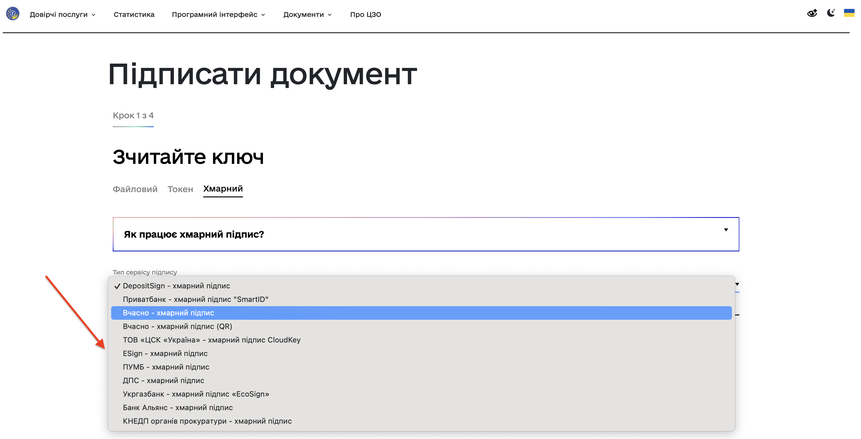
Task: Expand Програмний інтерфейс menu
Action: pyautogui.click(x=218, y=14)
